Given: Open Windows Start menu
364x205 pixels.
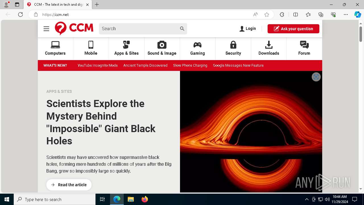Looking at the screenshot, I should click(7, 199).
